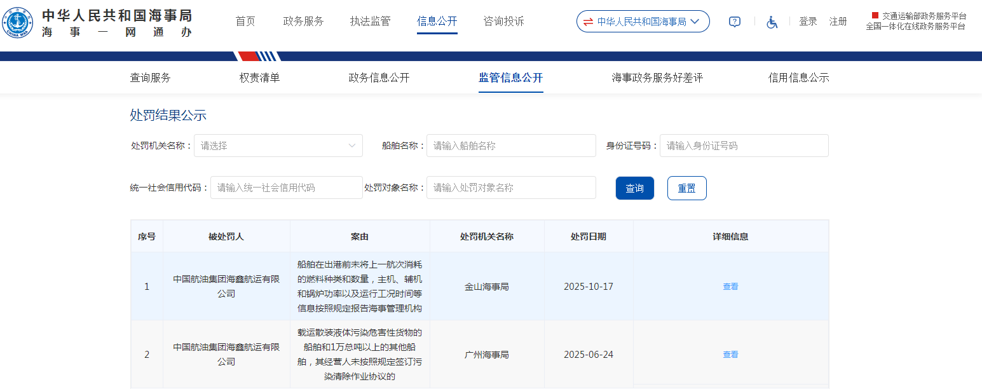Click into the 统一社会信用代码 input field
Image resolution: width=982 pixels, height=389 pixels.
[286, 188]
